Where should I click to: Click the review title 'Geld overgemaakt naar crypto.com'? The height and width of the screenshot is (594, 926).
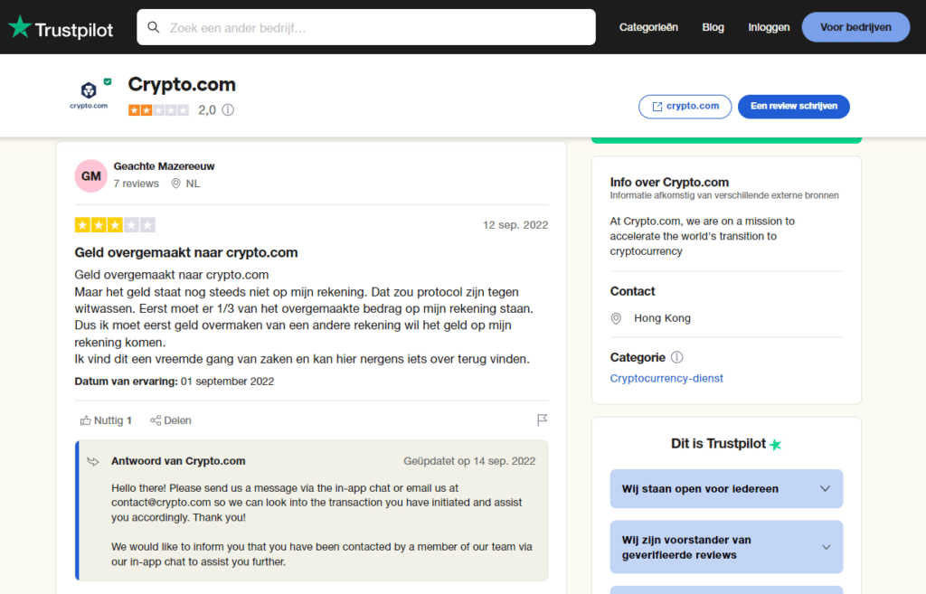(x=186, y=253)
